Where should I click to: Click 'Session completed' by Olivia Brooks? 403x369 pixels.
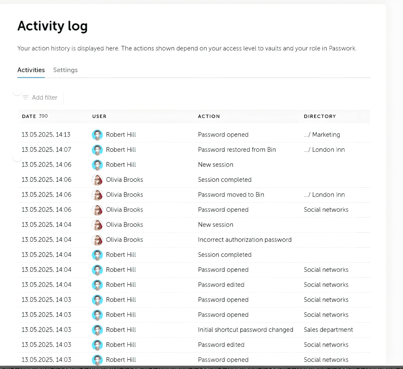tap(225, 179)
